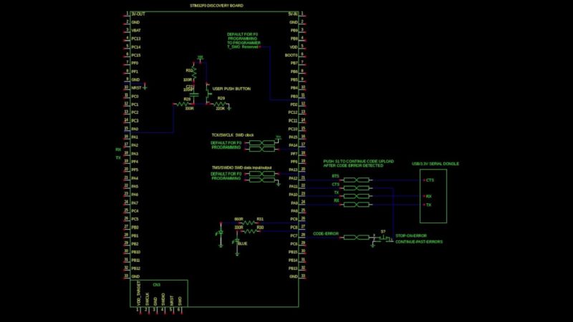573x322 pixels.
Task: Select the PB3 pin label
Action: tap(294, 97)
